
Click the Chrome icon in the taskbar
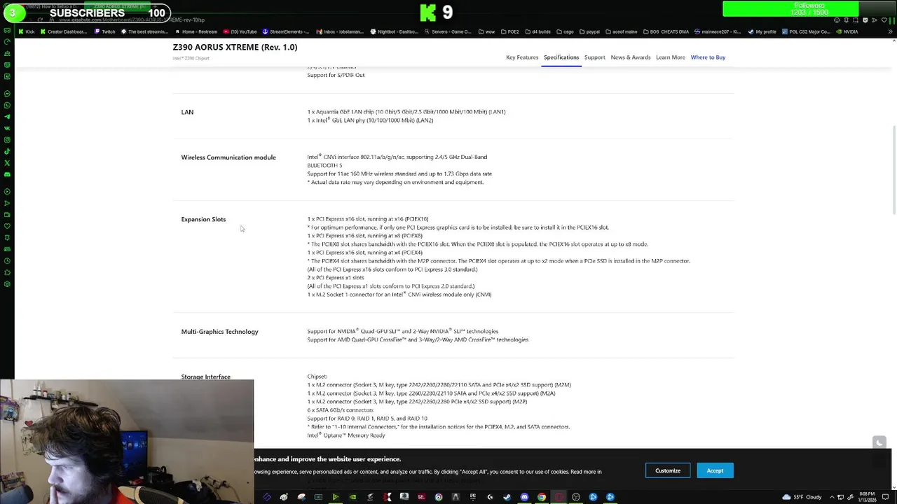(542, 497)
